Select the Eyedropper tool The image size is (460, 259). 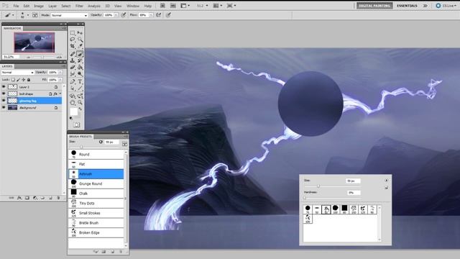80,46
